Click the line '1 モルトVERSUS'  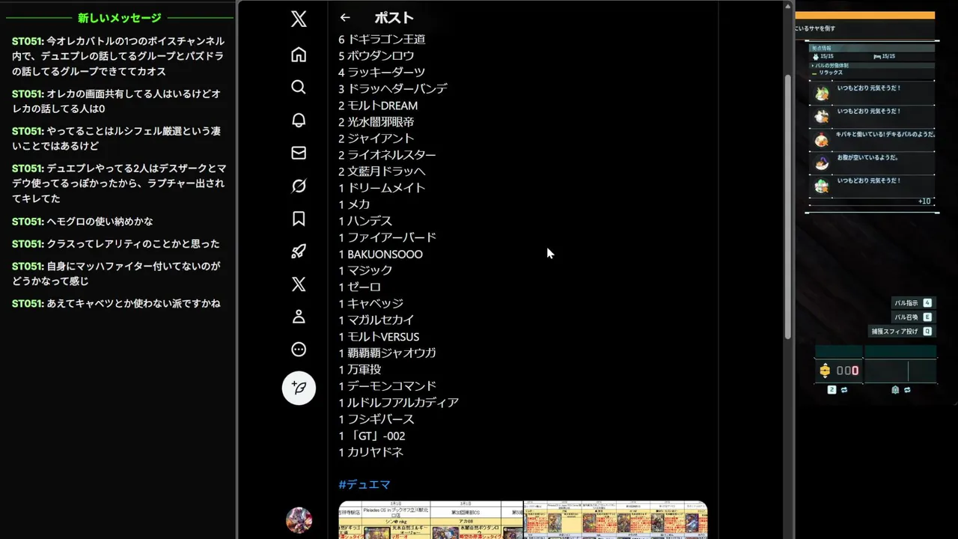[379, 337]
